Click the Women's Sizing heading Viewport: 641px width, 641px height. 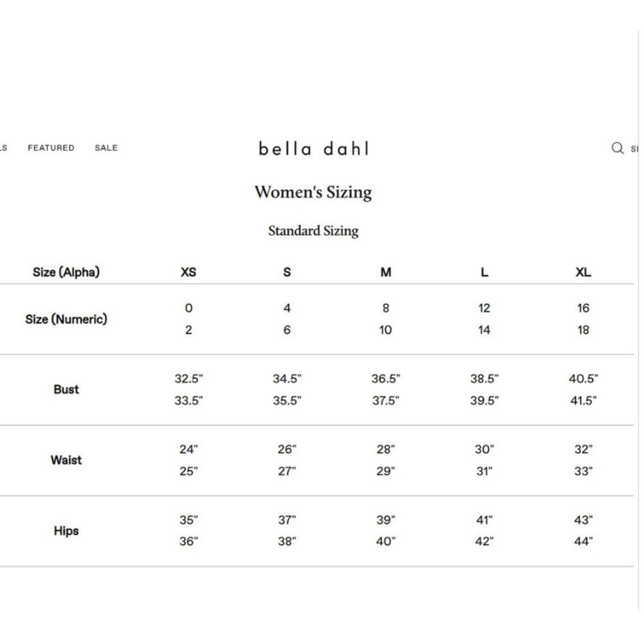click(313, 192)
